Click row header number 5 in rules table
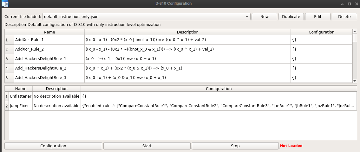360x152 pixels. point(7,78)
